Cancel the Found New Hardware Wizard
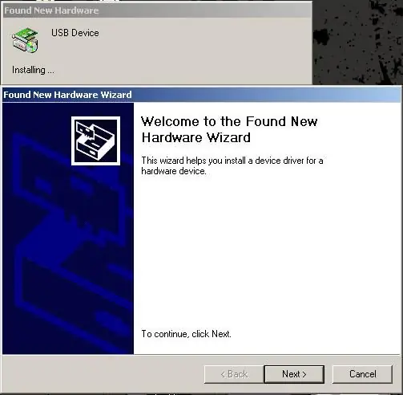 (362, 374)
